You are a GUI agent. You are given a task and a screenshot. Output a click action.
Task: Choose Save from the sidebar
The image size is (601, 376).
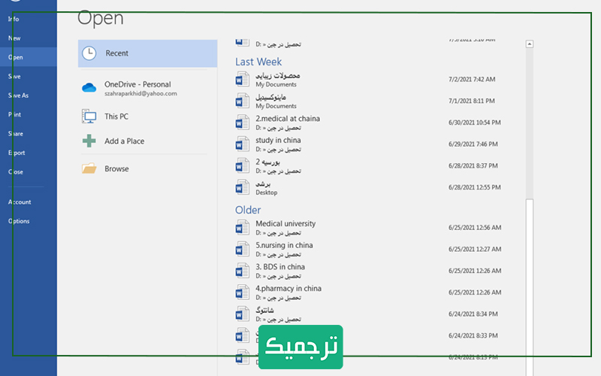click(x=14, y=77)
